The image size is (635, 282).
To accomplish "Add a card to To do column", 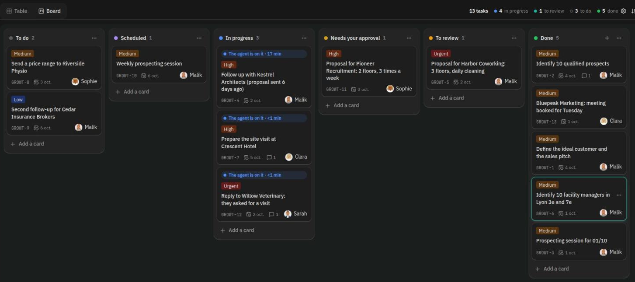I will [x=27, y=144].
